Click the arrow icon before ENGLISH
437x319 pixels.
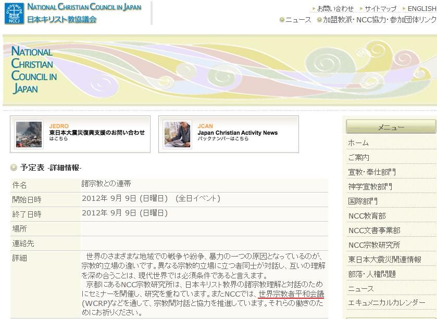(x=404, y=9)
